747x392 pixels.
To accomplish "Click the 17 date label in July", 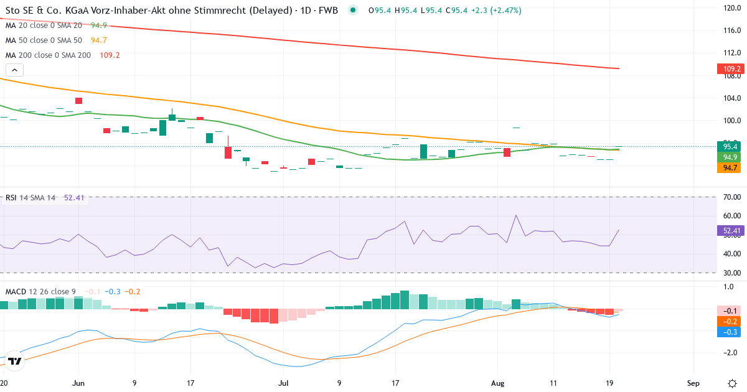I will (397, 383).
